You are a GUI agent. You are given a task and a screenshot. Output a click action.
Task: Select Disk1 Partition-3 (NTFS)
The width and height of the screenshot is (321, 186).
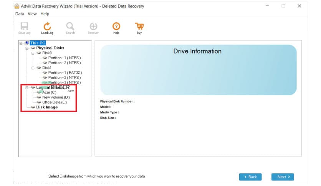[x=65, y=82]
